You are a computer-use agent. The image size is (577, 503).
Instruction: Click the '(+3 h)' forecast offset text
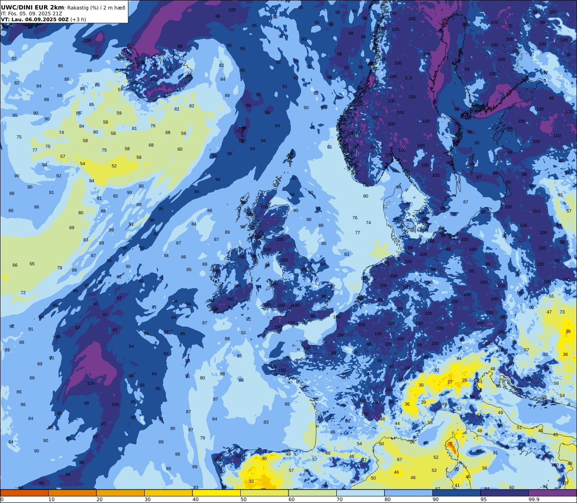click(78, 19)
